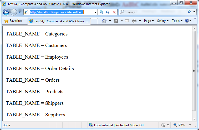
Task: Go back with the Back arrow button
Action: point(6,12)
